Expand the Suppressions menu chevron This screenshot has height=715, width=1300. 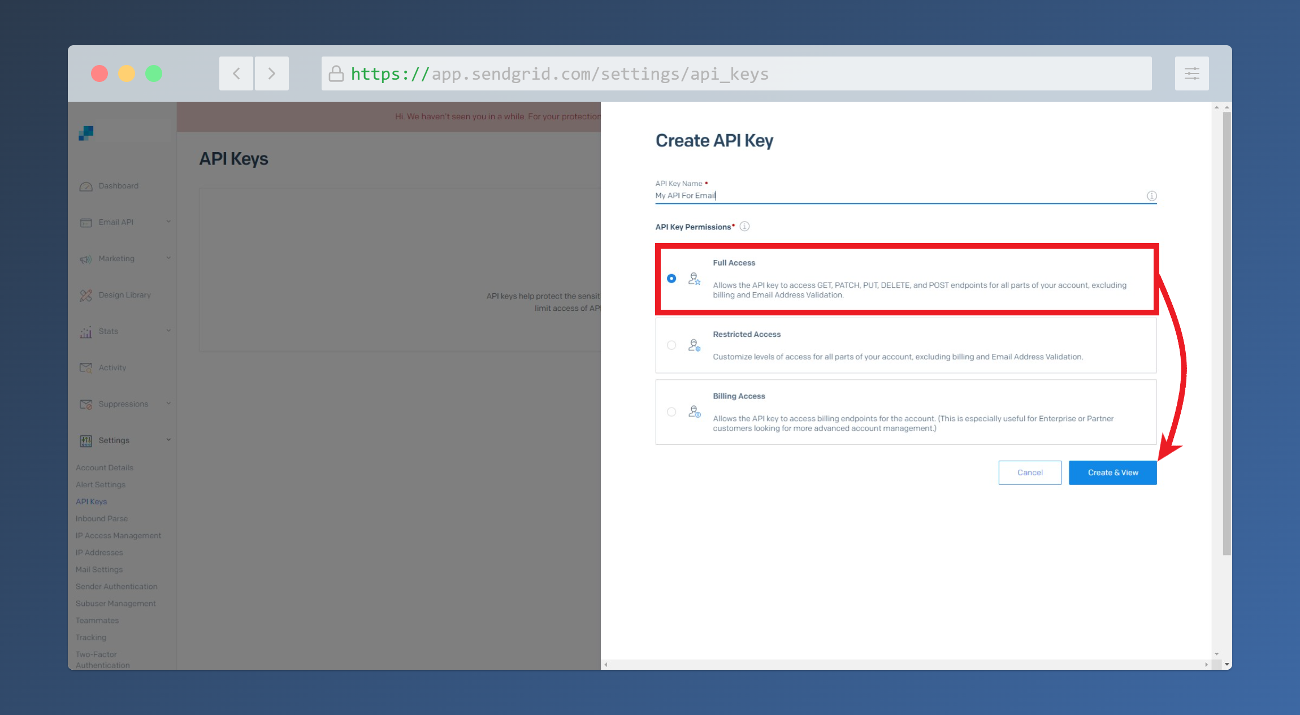pos(168,403)
